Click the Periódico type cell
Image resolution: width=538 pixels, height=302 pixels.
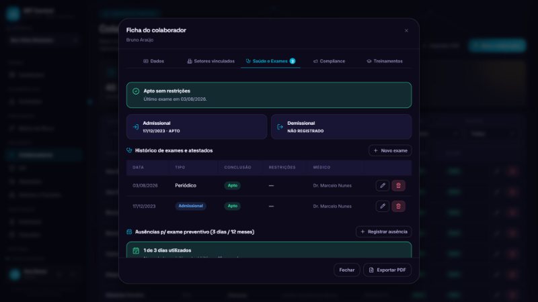click(186, 185)
